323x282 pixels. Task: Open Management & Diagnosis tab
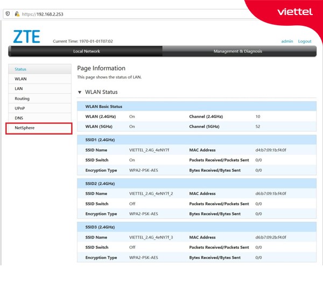coord(238,51)
